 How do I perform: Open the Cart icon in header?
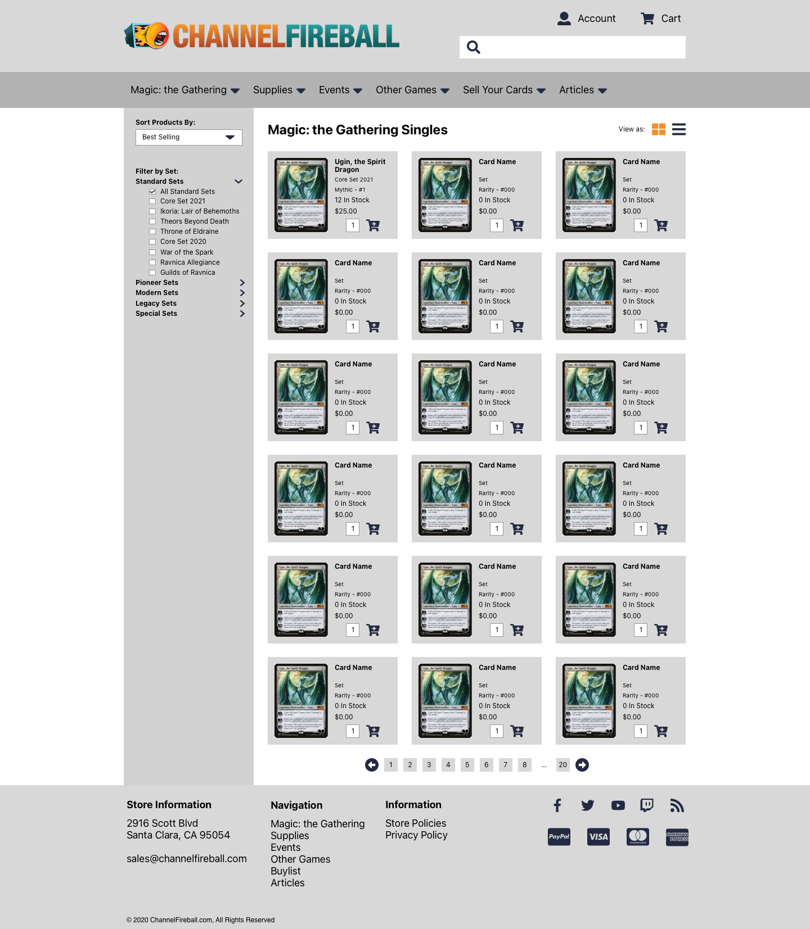(647, 19)
